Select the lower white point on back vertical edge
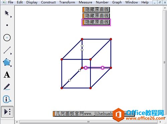Viewport: 167px width, 124px height. 82,50
